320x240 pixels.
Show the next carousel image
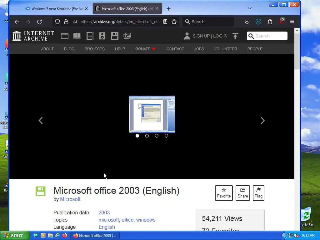pyautogui.click(x=262, y=120)
